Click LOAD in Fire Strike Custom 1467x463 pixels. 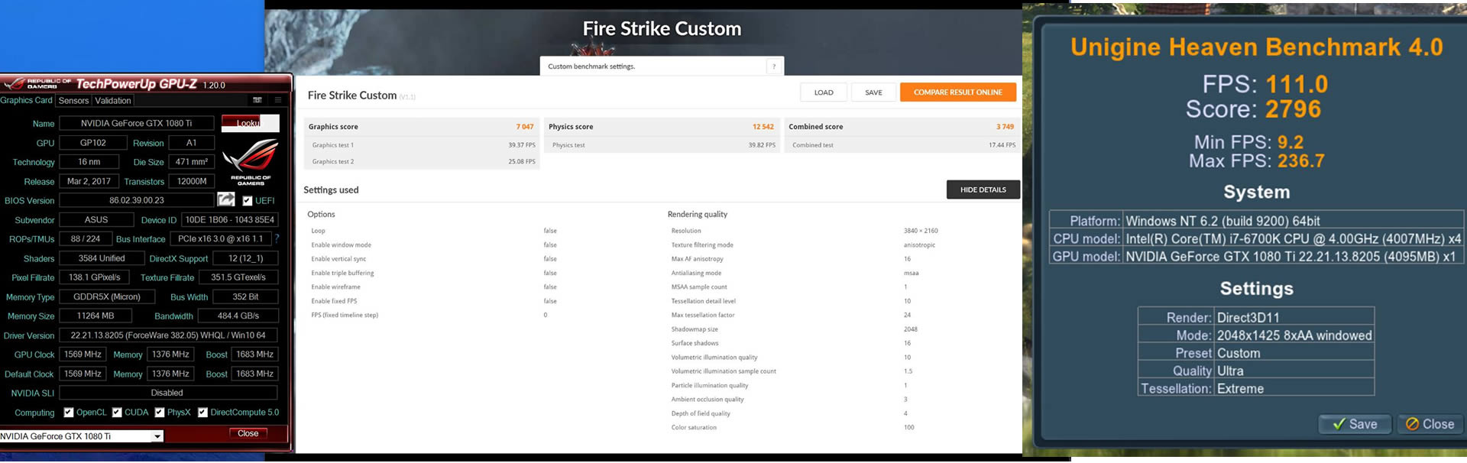824,92
